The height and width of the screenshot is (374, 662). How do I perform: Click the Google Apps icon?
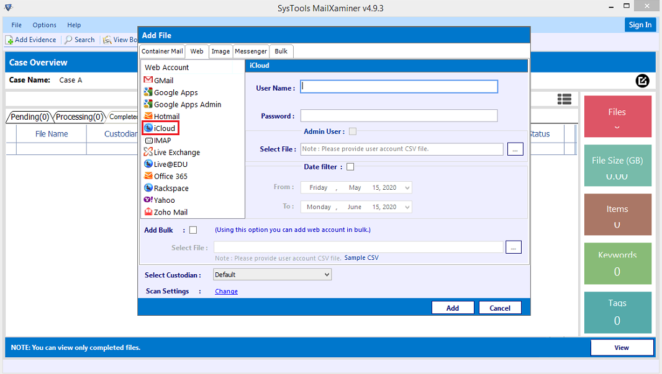coord(148,92)
